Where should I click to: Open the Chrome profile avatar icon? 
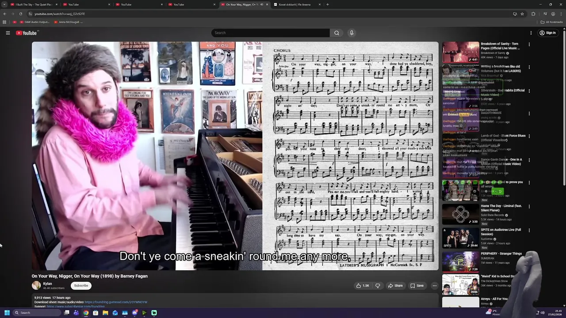553,14
